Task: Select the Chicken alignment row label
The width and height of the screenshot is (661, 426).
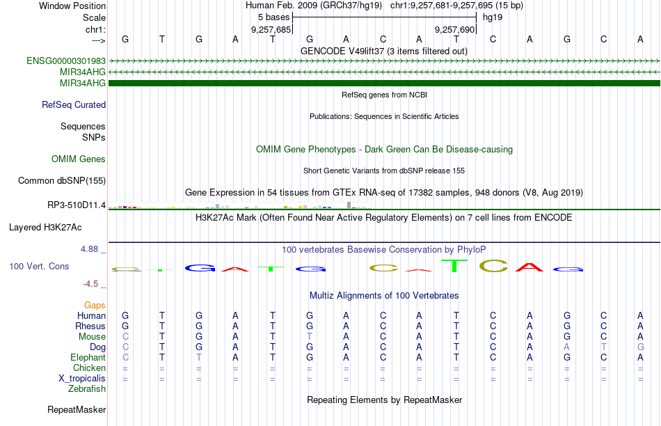Action: pos(89,368)
